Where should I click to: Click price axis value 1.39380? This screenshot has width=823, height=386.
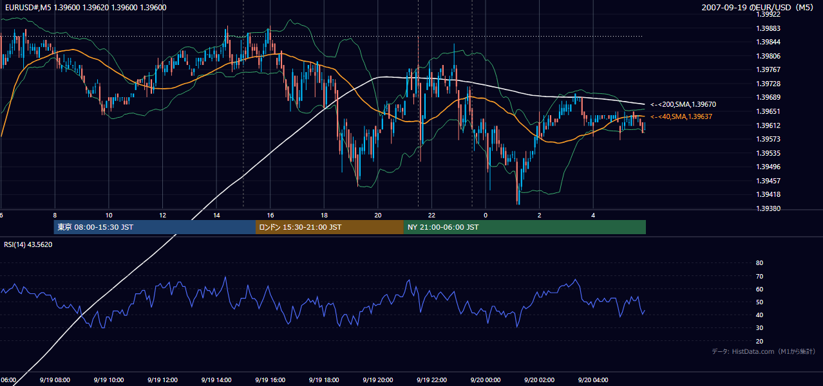click(x=767, y=208)
